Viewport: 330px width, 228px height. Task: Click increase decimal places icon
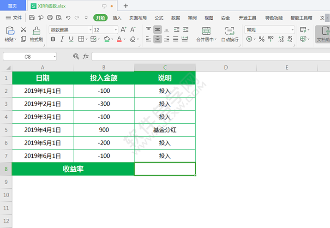click(x=281, y=39)
